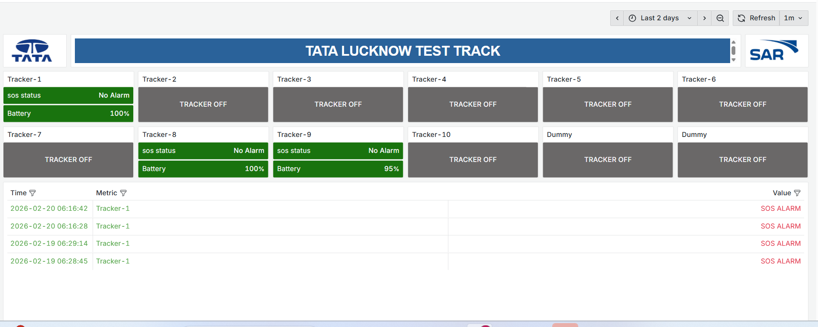Click the TATA logo image
This screenshot has width=818, height=327.
32,51
